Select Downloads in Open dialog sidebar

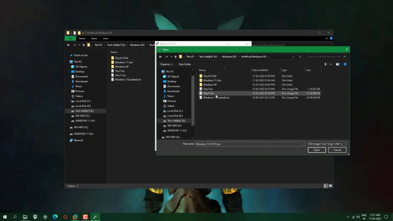(x=173, y=91)
